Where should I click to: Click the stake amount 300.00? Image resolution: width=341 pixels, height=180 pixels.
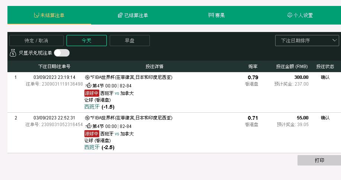tap(302, 77)
